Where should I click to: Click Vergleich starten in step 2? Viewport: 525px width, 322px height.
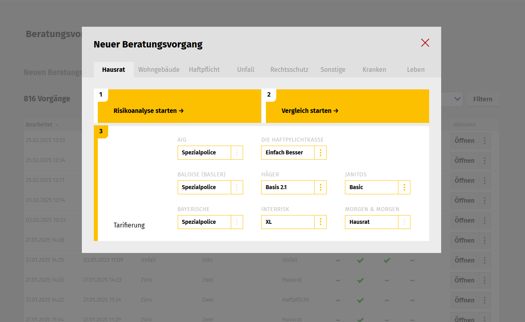[x=310, y=111]
